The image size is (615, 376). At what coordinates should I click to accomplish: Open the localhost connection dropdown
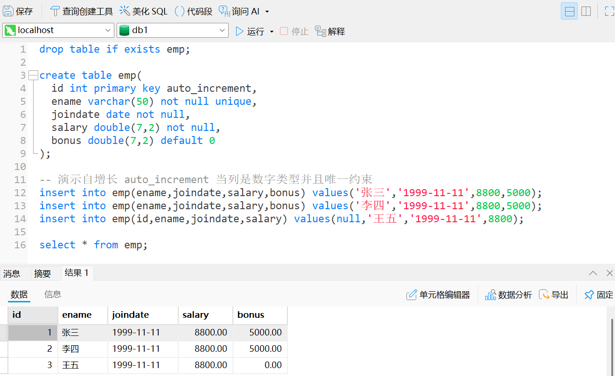tap(58, 30)
